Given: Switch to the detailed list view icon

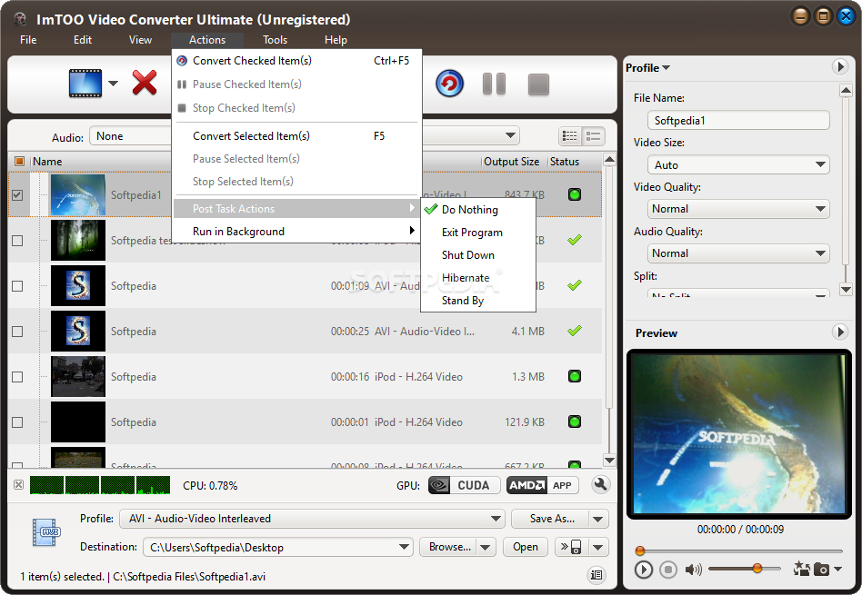Looking at the screenshot, I should coord(570,135).
